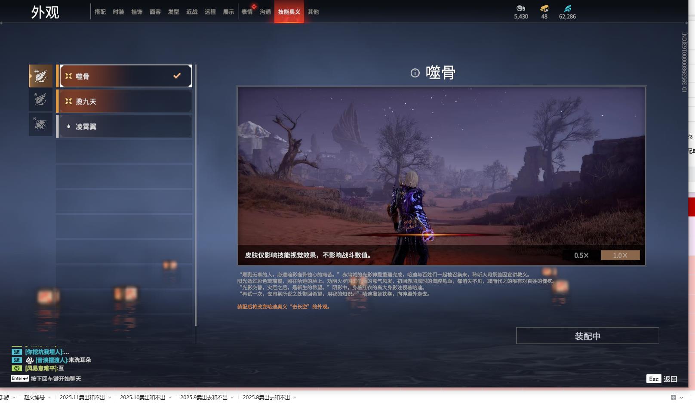Switch to the 2025.10卖出和不出 sheet tab

(x=142, y=398)
